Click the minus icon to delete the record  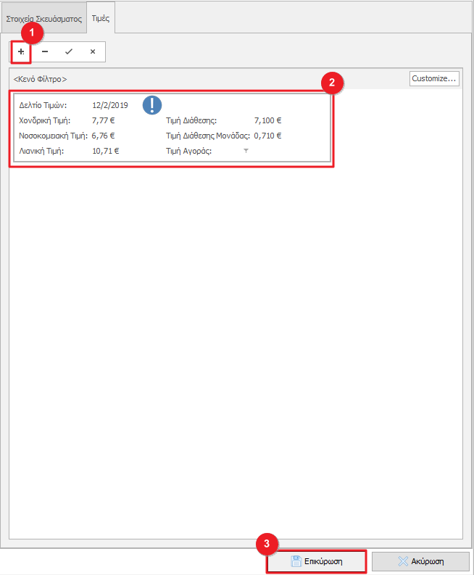pyautogui.click(x=45, y=52)
